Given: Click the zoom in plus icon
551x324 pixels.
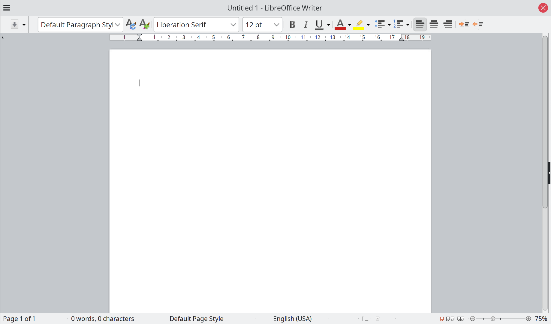Looking at the screenshot, I should 529,319.
